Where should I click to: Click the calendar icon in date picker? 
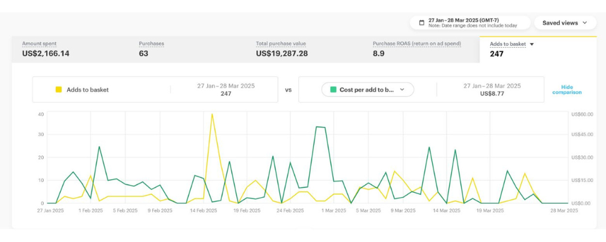tap(421, 22)
